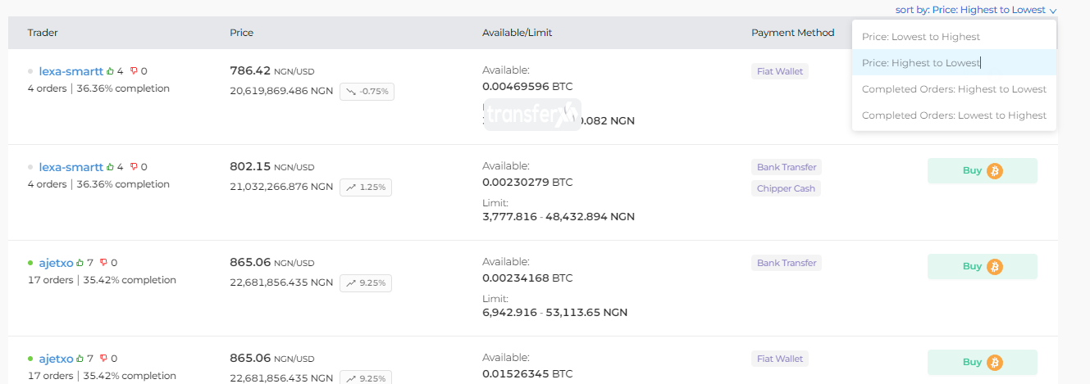Select Price: Lowest to Highest option
Image resolution: width=1090 pixels, height=384 pixels.
pos(954,37)
